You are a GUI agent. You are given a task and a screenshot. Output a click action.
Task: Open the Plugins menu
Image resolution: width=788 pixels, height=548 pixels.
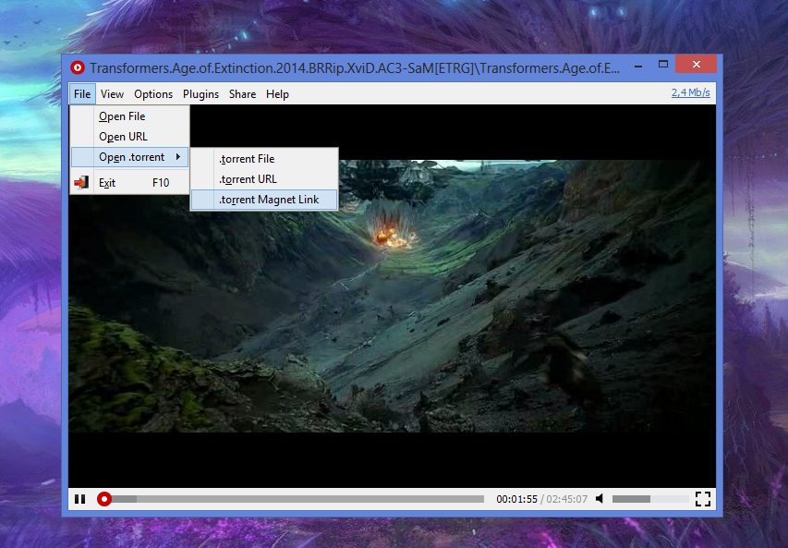click(x=200, y=94)
